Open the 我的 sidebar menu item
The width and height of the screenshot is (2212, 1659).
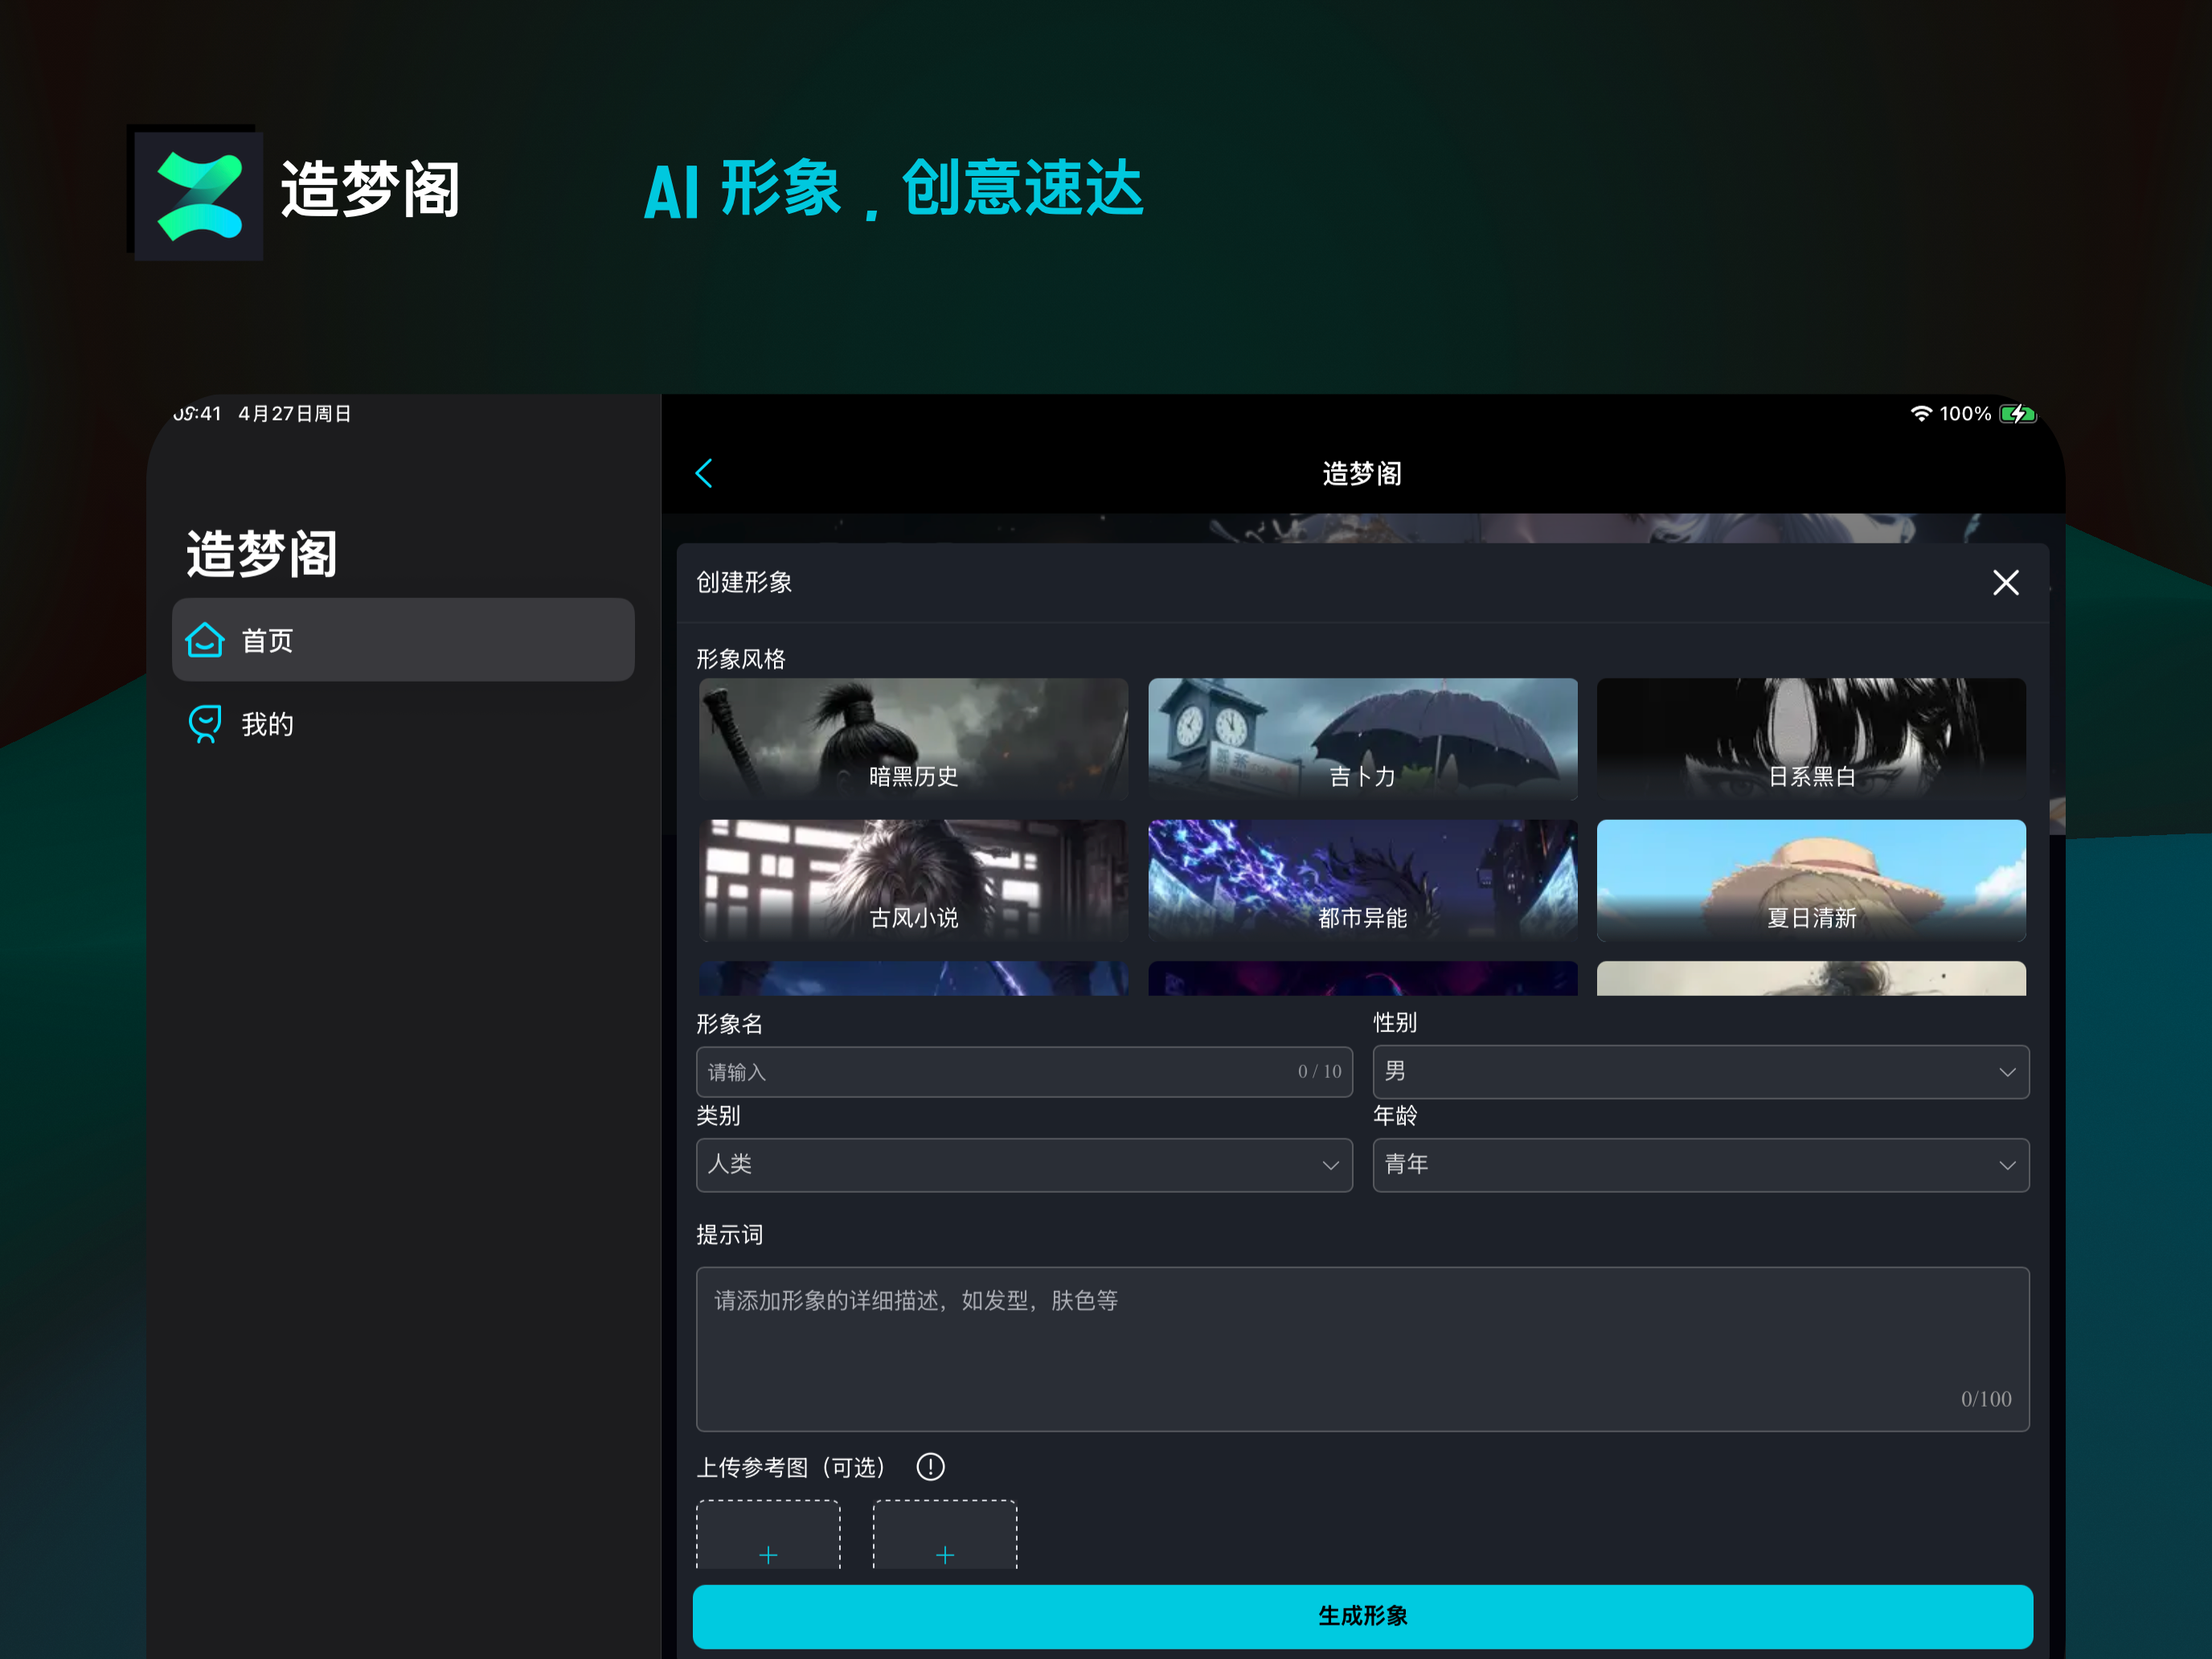tap(403, 723)
